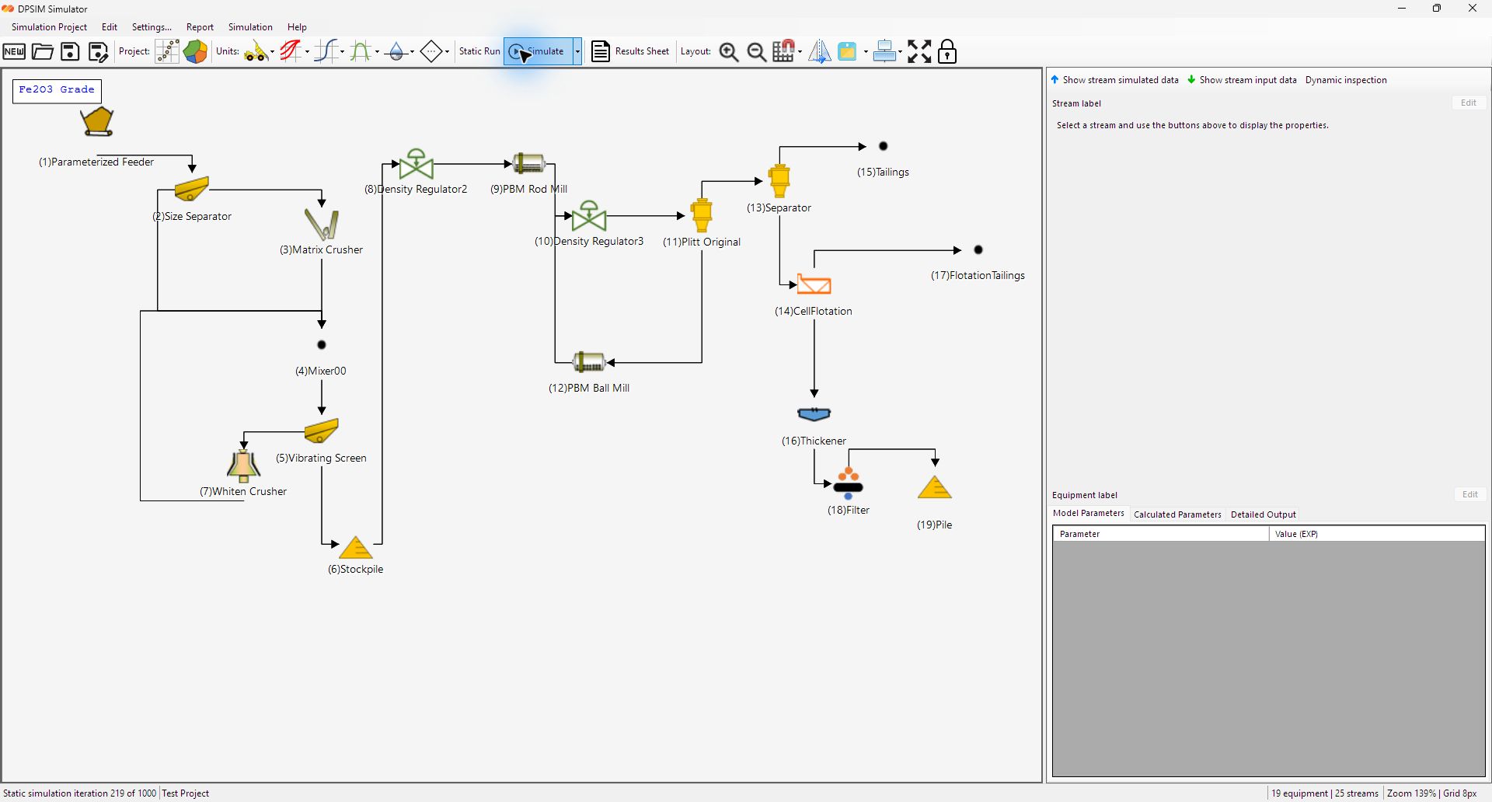
Task: Select the CellFlotation unit icon
Action: [x=814, y=284]
